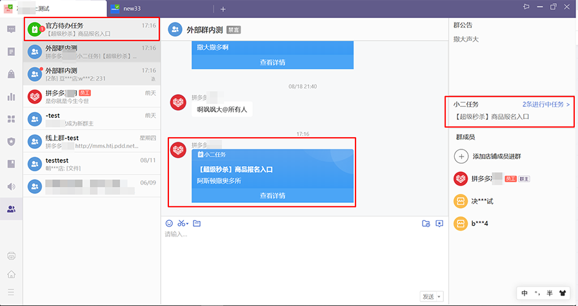This screenshot has height=306, width=578.
Task: Click 查看详情 on the 超级秒杀 task card
Action: (x=272, y=196)
